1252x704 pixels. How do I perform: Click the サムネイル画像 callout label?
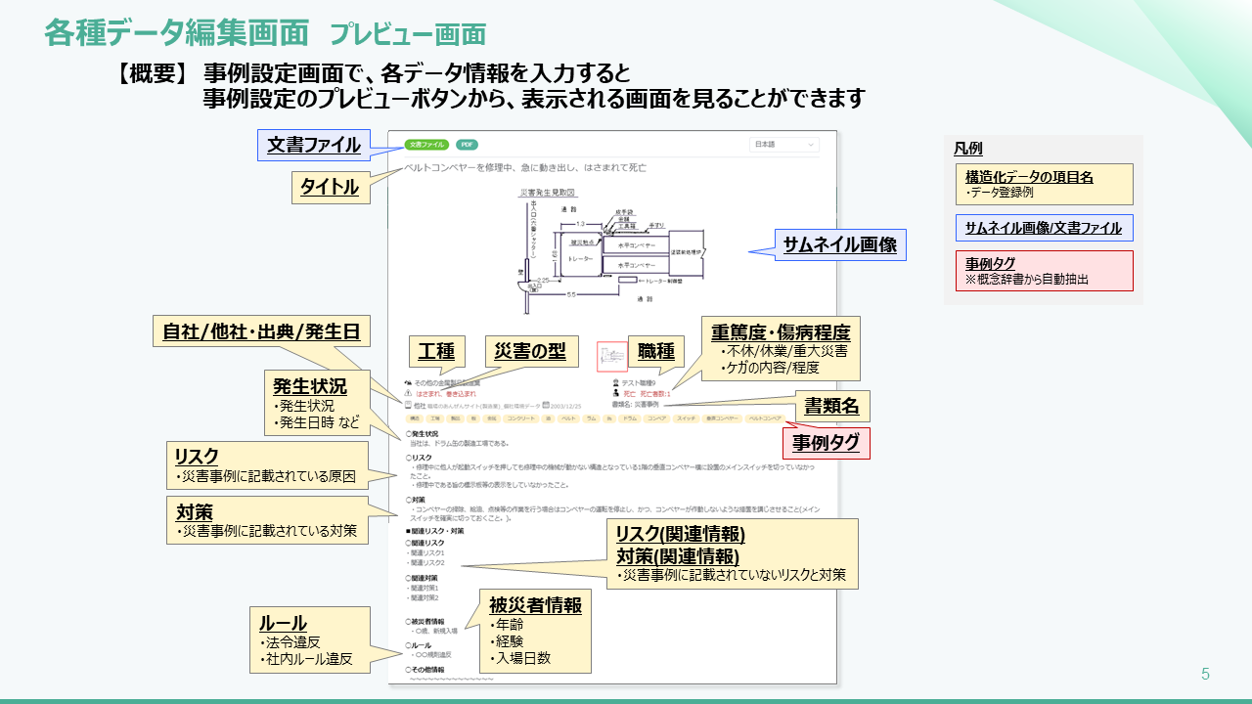point(839,244)
